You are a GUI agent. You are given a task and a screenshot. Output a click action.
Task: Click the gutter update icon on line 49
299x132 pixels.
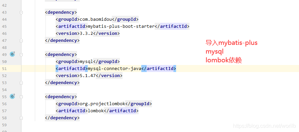tap(12, 54)
